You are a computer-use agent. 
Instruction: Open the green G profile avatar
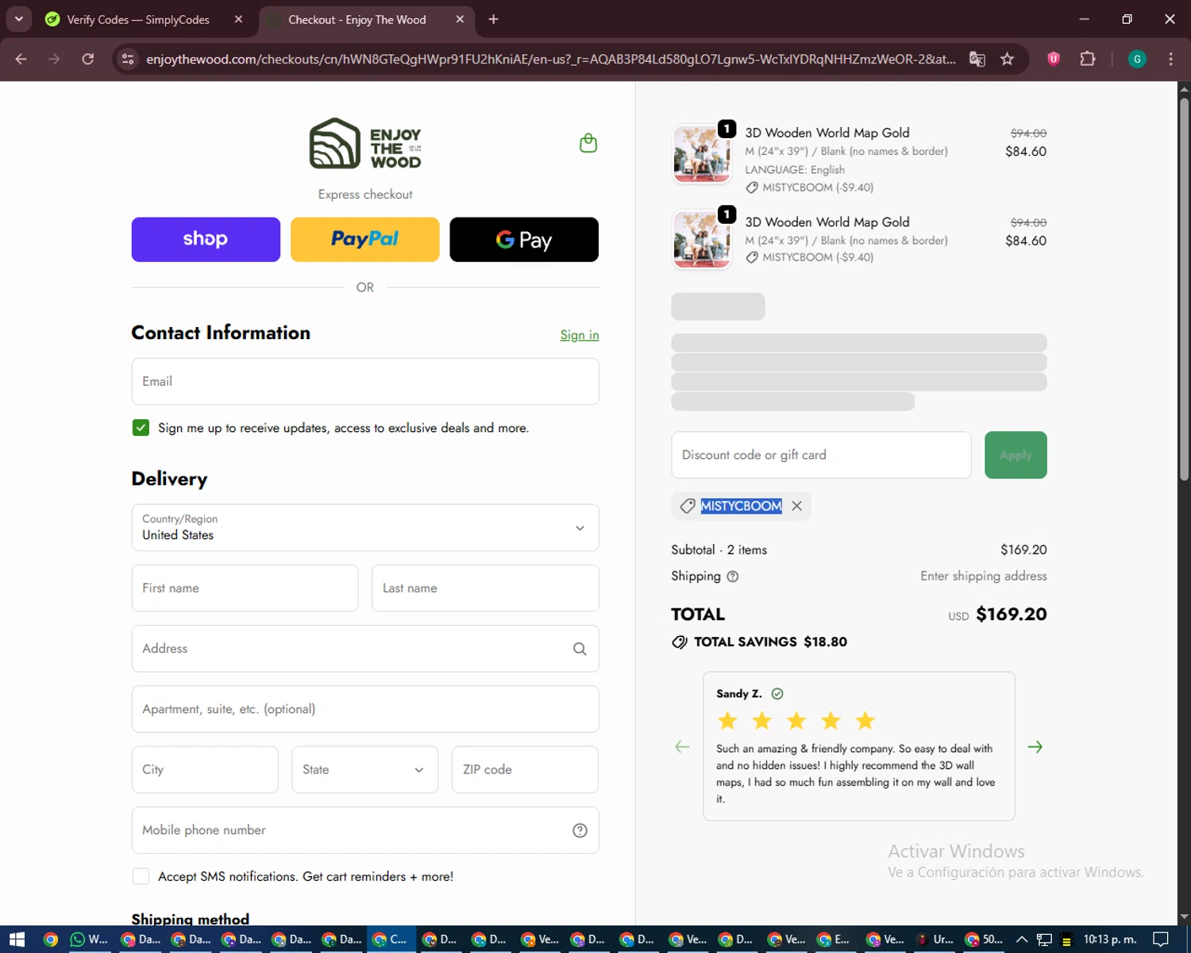pyautogui.click(x=1137, y=59)
